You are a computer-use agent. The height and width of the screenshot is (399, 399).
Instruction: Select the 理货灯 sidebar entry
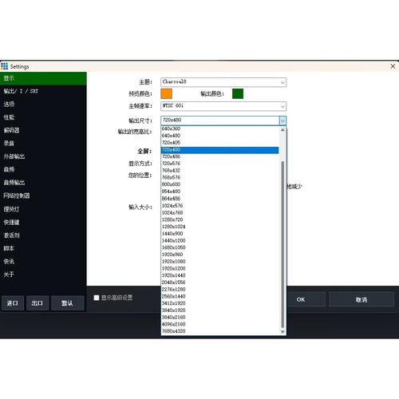pos(43,209)
